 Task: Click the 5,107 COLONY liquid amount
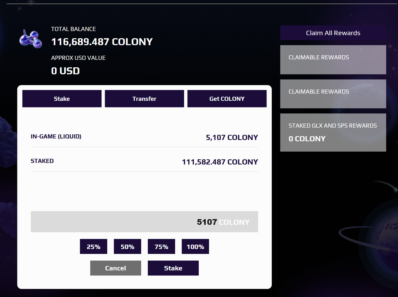tap(232, 137)
